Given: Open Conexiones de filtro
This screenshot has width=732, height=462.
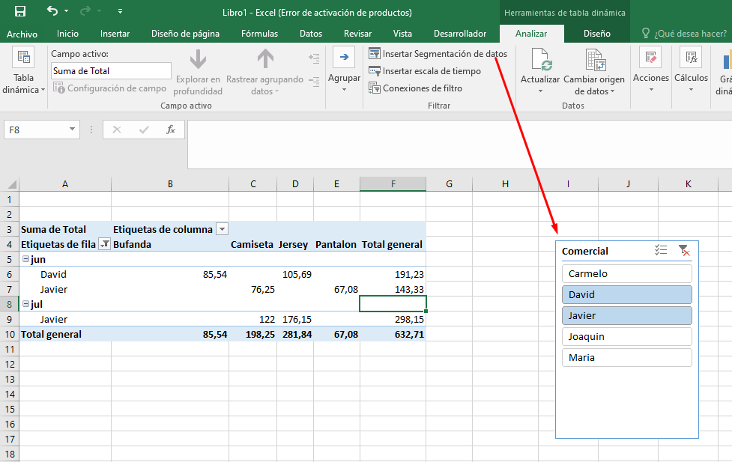Looking at the screenshot, I should pos(415,88).
